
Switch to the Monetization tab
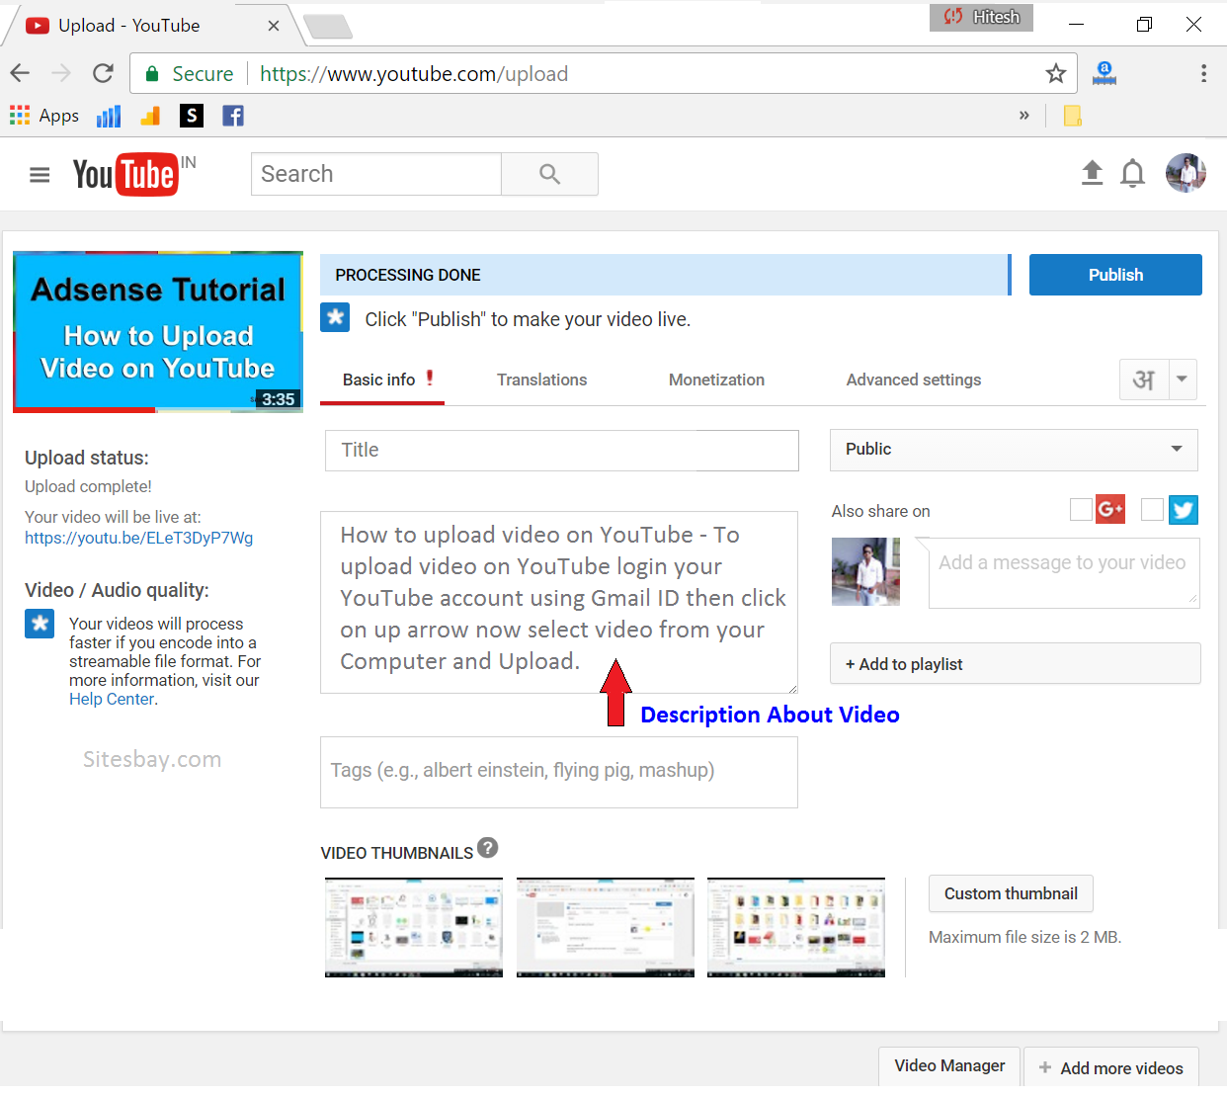(x=716, y=380)
